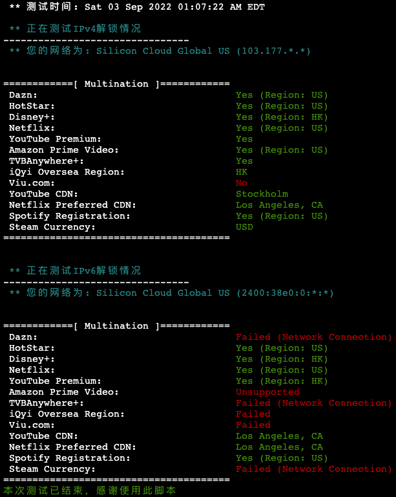Click the green test finished message at bottom
This screenshot has width=396, height=497.
tap(90, 491)
